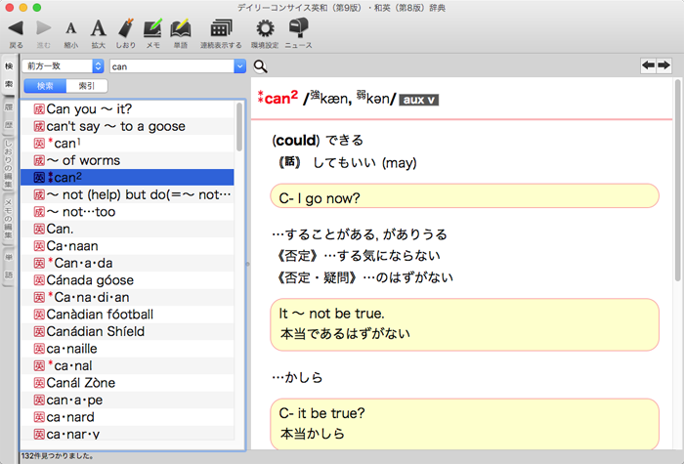Enlarge text with the 拡大 icon
This screenshot has width=684, height=464.
98,28
